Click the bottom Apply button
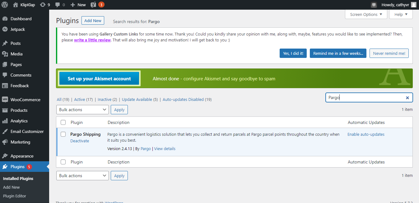This screenshot has height=203, width=419. 119,176
